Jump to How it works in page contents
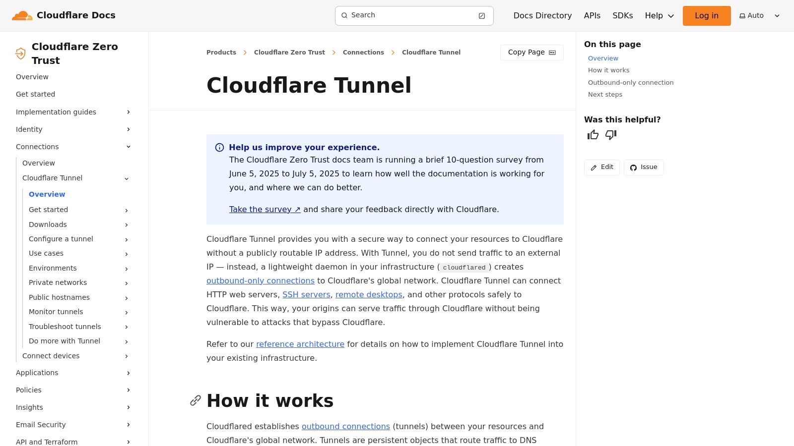Viewport: 794px width, 446px height. (608, 70)
